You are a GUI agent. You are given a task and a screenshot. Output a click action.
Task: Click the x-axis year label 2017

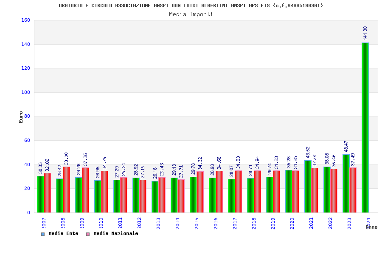click(x=235, y=223)
